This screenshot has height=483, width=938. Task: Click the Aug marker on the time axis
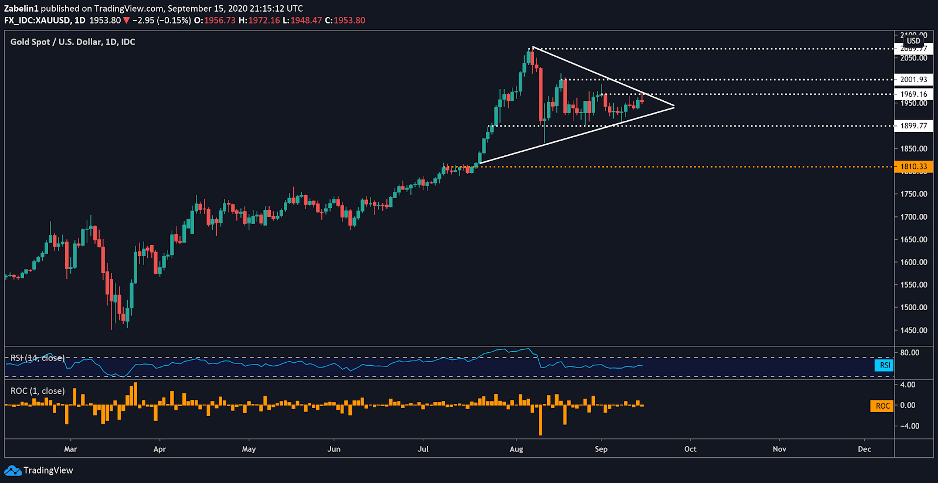pyautogui.click(x=516, y=449)
